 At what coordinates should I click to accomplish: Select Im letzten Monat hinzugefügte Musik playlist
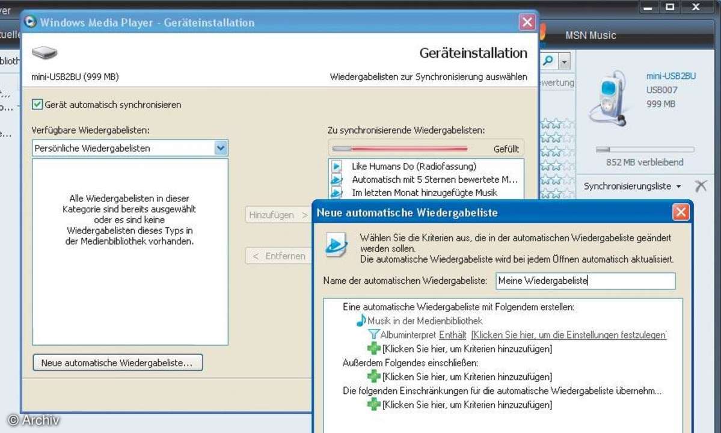click(x=426, y=192)
